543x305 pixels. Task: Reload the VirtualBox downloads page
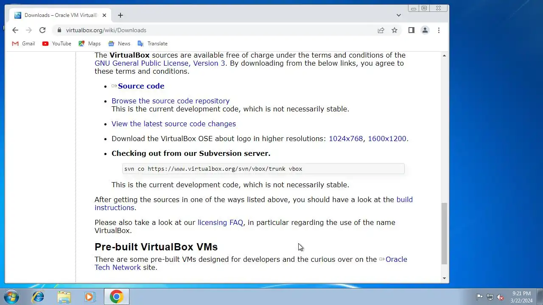pos(42,30)
